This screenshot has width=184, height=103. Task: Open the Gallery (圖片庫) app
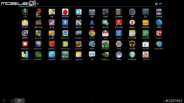(x=52, y=23)
